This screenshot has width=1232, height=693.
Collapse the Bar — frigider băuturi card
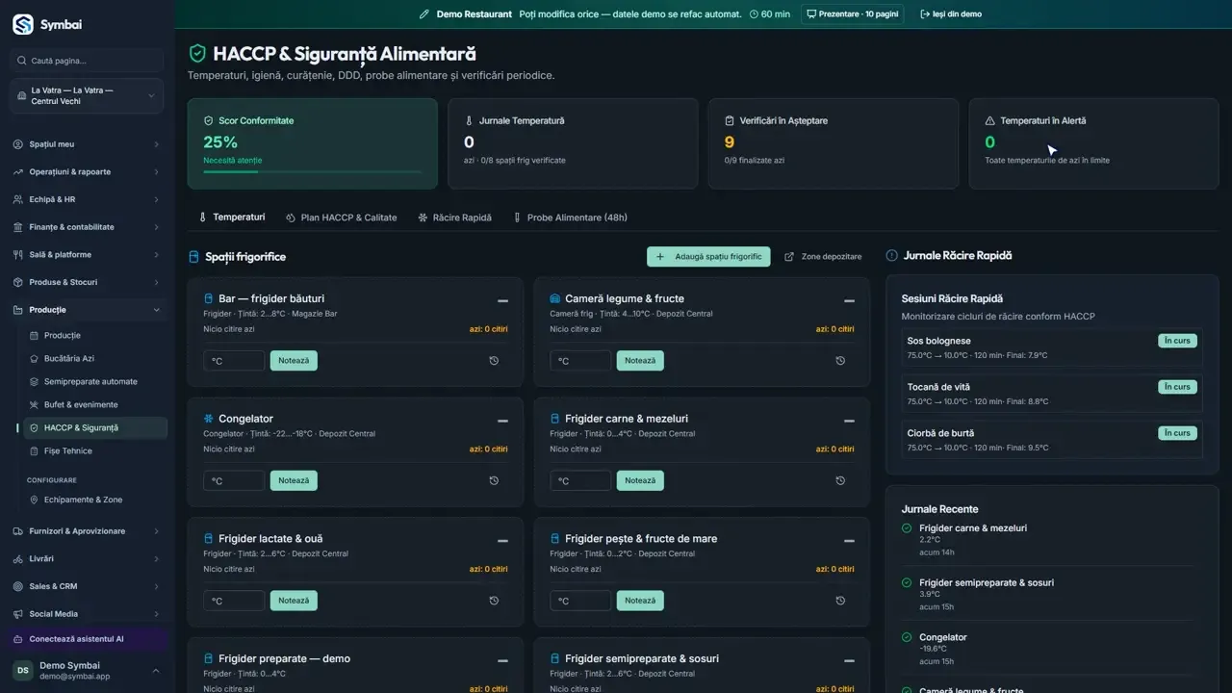point(502,301)
